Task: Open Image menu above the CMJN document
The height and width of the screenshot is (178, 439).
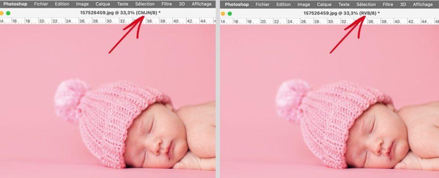Action: coord(82,4)
